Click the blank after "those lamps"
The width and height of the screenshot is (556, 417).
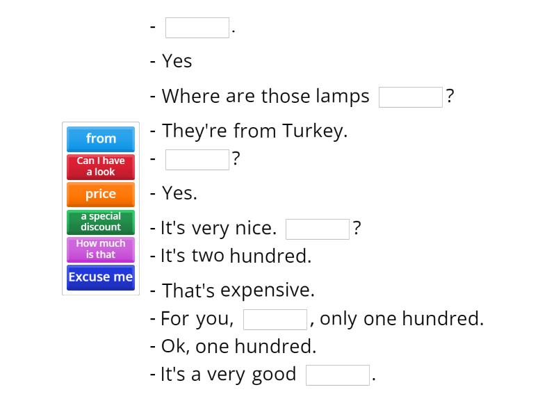click(x=410, y=97)
